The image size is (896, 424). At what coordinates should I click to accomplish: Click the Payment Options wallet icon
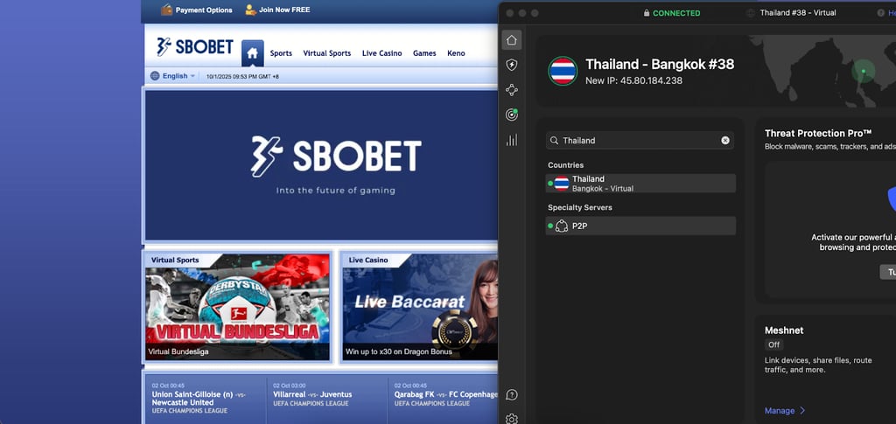pos(167,10)
